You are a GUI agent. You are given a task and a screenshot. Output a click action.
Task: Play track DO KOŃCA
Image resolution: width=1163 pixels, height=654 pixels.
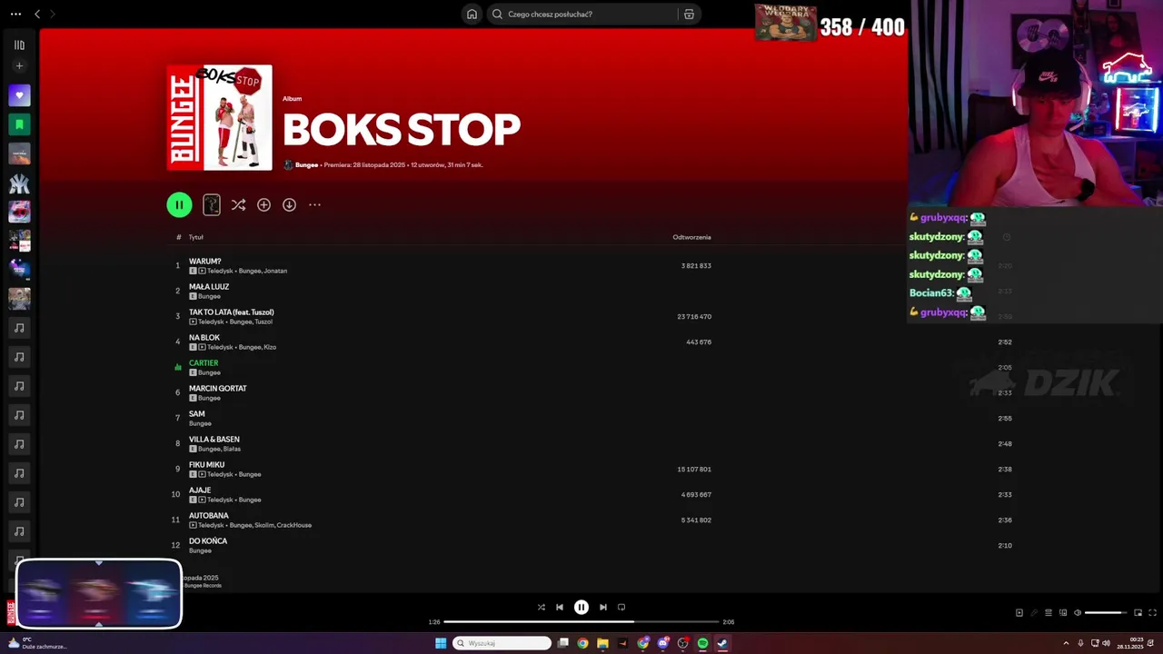pos(208,541)
